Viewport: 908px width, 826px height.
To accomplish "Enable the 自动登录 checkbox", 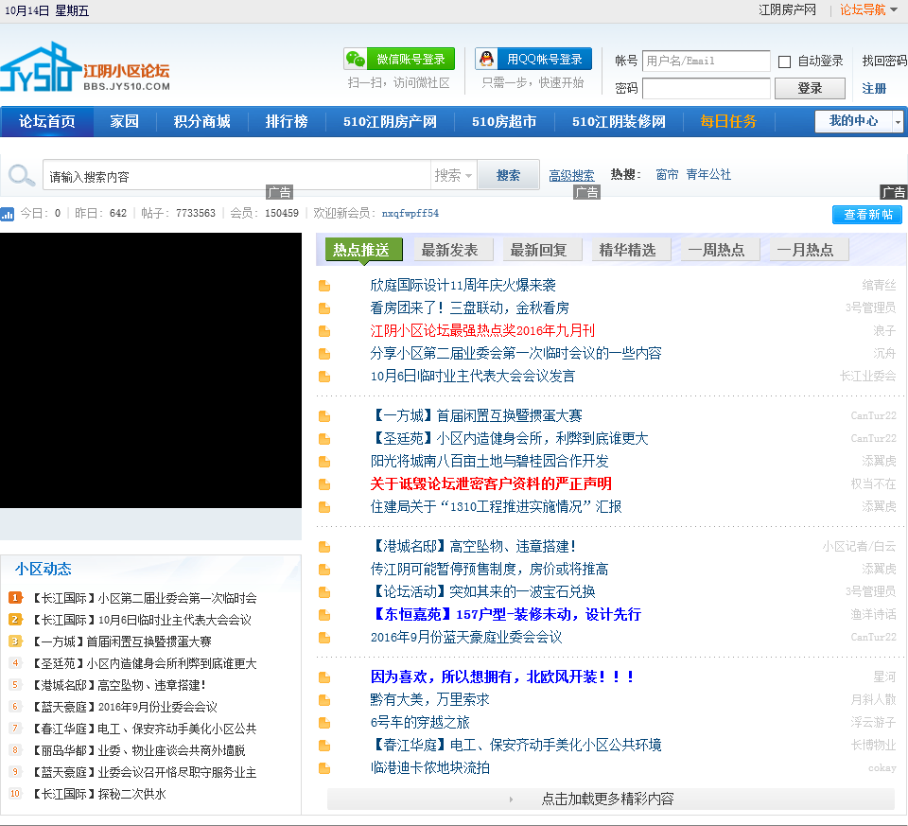I will click(785, 62).
